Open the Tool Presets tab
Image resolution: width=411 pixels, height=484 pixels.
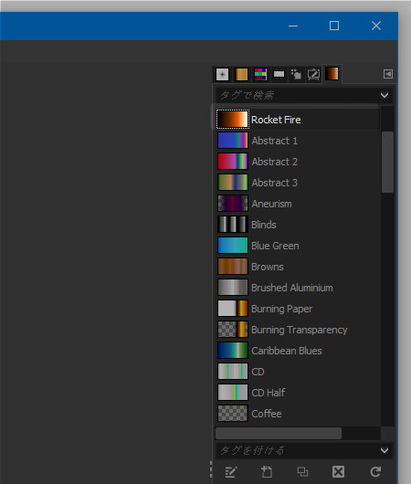296,74
